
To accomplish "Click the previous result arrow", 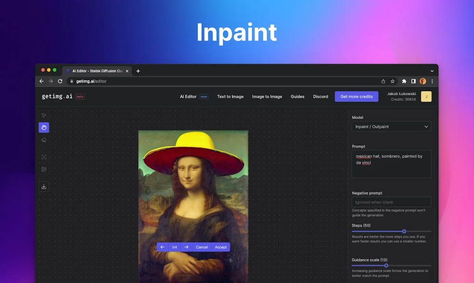I will (162, 247).
